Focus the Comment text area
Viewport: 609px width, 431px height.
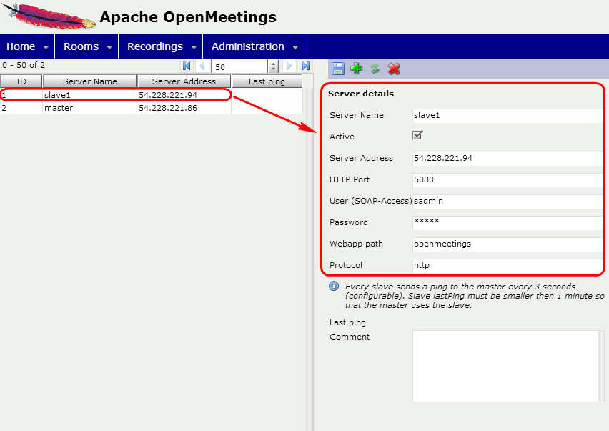(505, 365)
